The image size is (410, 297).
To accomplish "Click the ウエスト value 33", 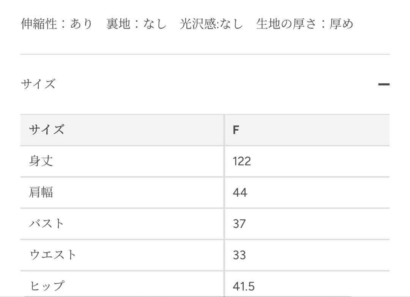I will click(x=240, y=255).
